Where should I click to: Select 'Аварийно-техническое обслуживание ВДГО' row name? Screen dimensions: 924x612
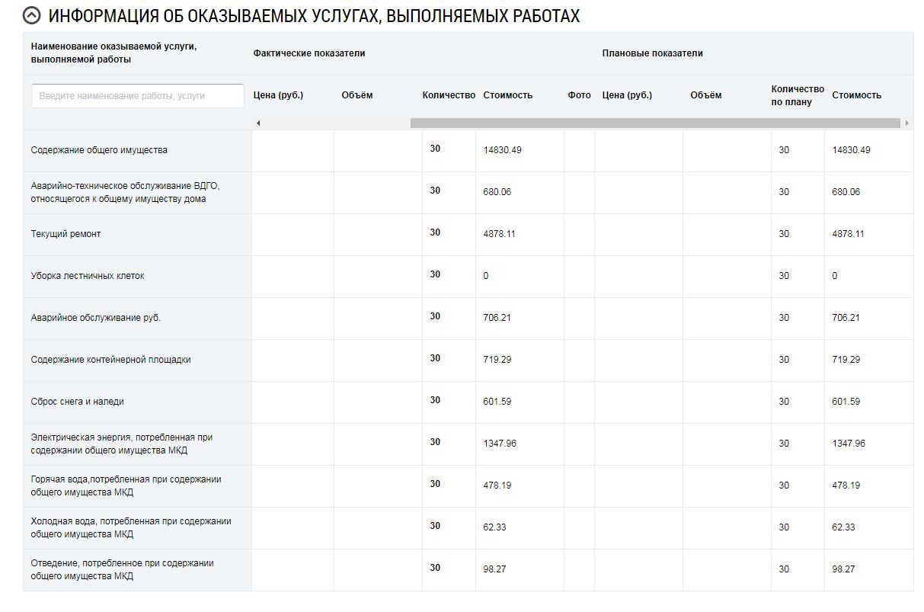coord(126,192)
